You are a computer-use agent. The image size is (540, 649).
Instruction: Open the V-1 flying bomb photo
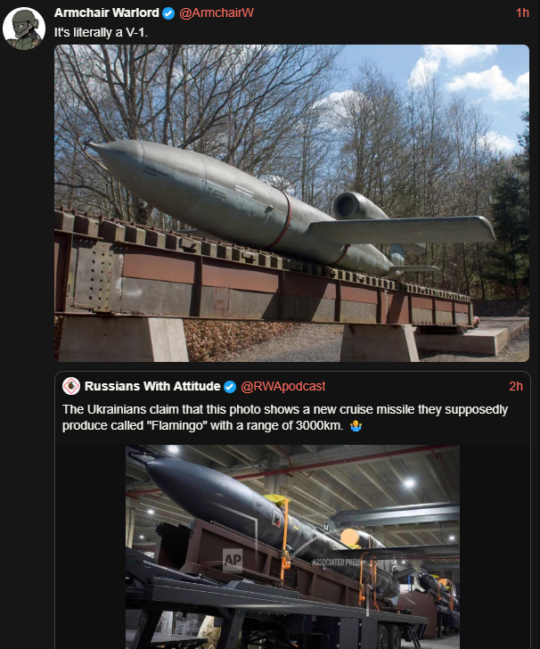coord(291,203)
